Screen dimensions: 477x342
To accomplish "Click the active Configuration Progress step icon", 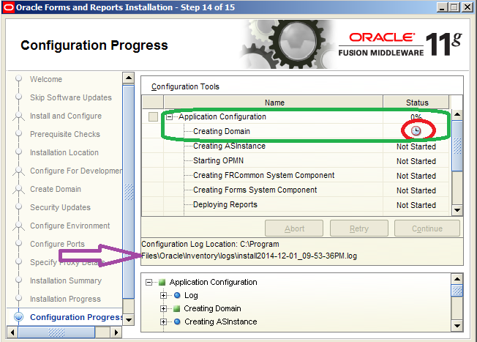I will [x=18, y=316].
